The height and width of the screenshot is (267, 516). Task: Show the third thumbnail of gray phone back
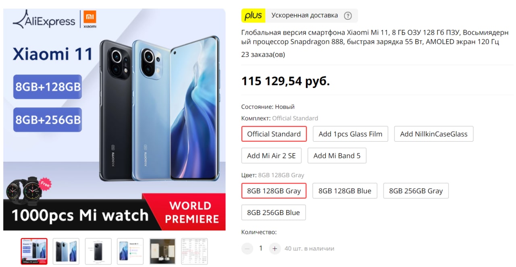[98, 251]
